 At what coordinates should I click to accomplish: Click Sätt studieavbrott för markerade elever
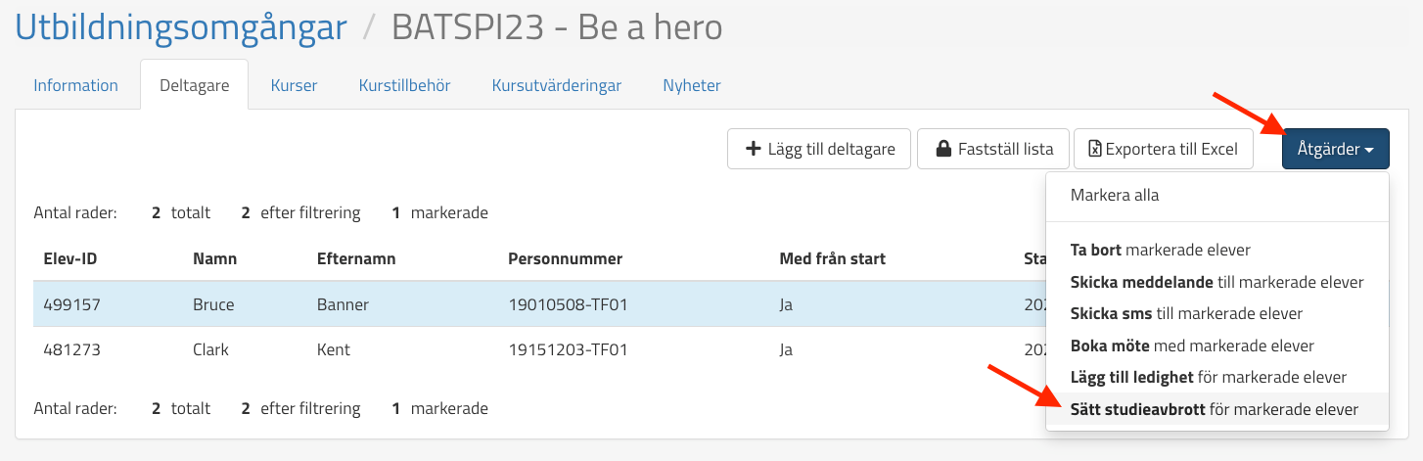click(1214, 409)
